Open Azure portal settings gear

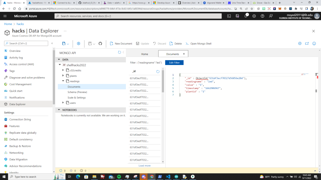pyautogui.click(x=254, y=16)
